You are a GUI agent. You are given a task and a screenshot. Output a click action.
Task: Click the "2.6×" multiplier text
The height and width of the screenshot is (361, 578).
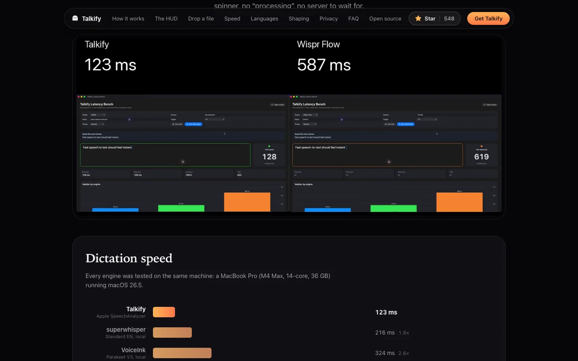[404, 353]
